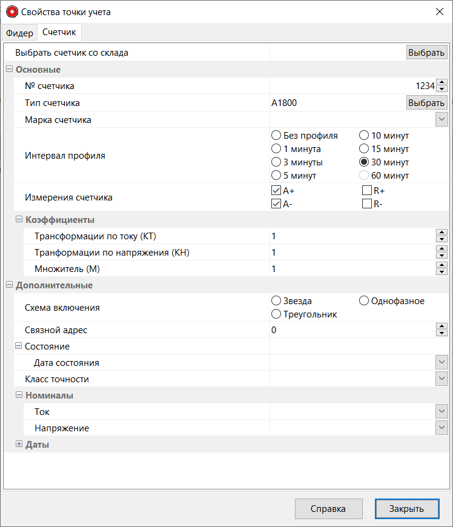This screenshot has width=453, height=527.
Task: Decrease the № счетчика value with down arrow
Action: point(441,89)
